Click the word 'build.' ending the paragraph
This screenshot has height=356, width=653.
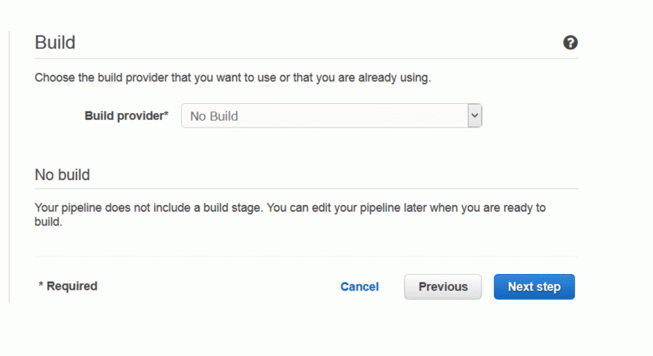(x=49, y=222)
